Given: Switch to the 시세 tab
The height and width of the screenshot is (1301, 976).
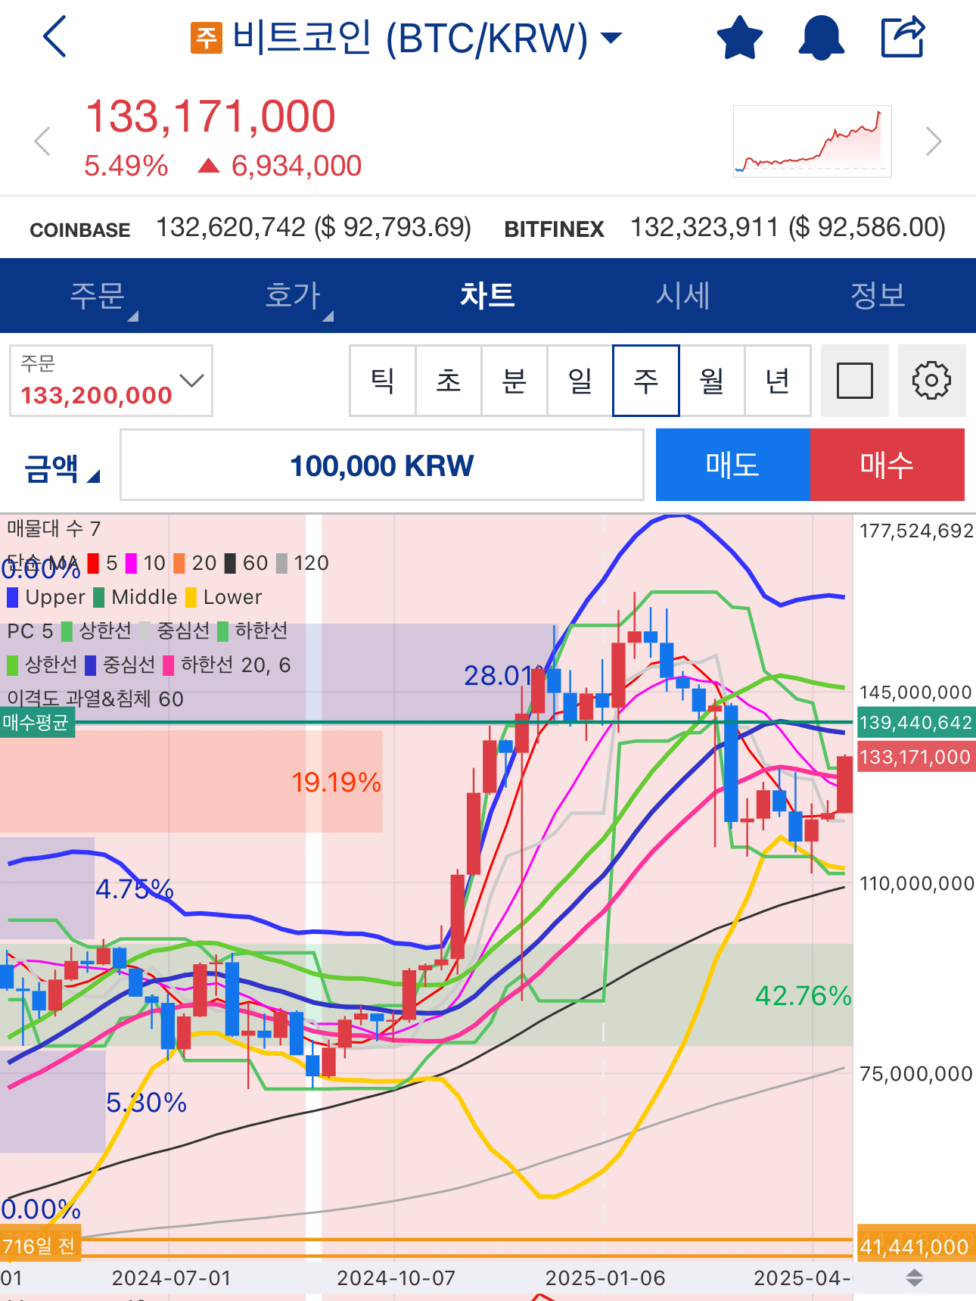Looking at the screenshot, I should (683, 295).
